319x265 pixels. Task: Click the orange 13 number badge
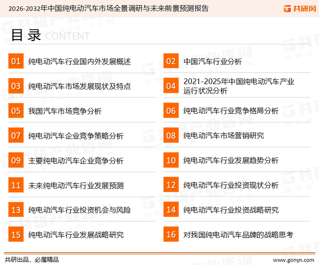pos(16,210)
